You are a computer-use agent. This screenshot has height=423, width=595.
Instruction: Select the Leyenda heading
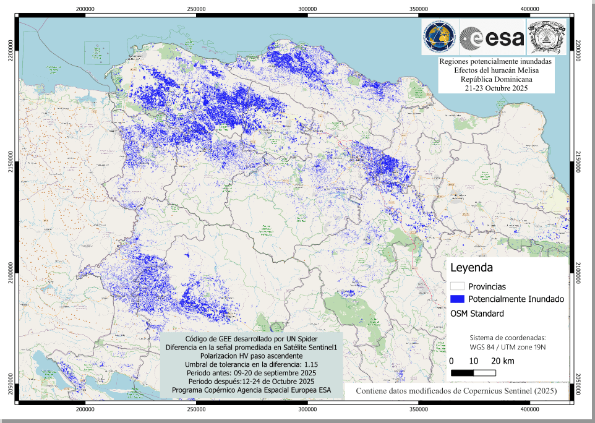click(471, 268)
